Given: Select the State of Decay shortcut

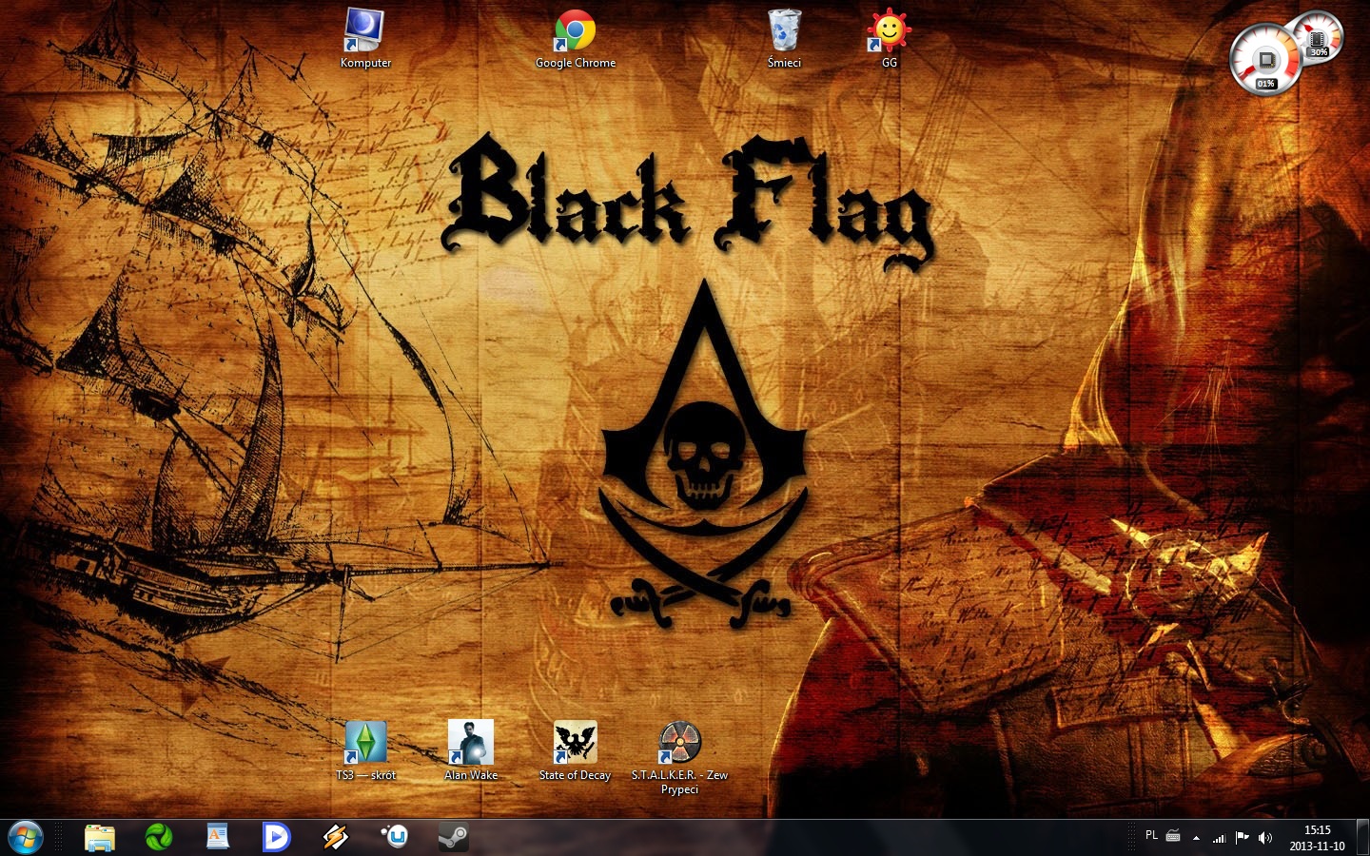Looking at the screenshot, I should (x=575, y=744).
